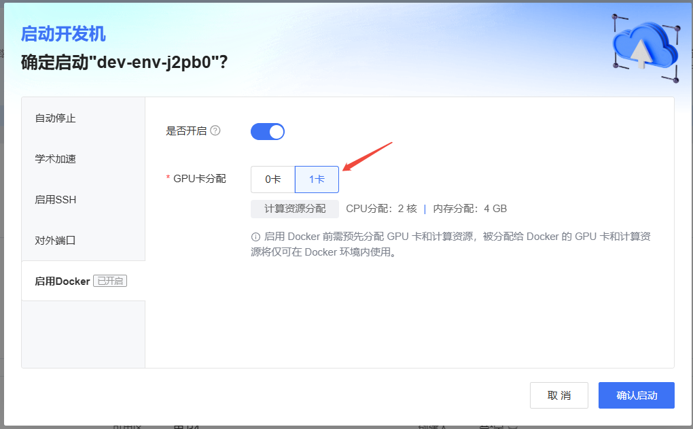Open the 自动停止 tab

pyautogui.click(x=56, y=118)
